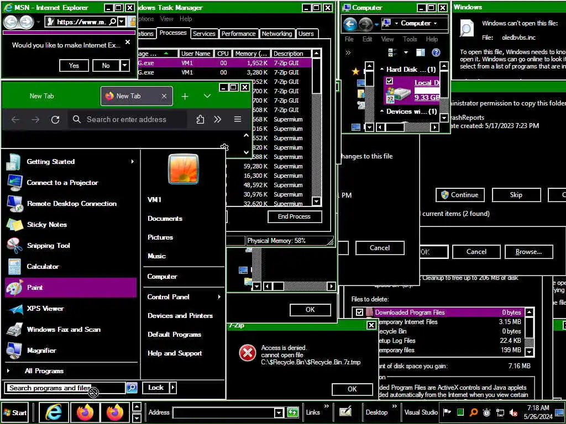Viewport: 566px width, 424px height.
Task: Open Internet Explorer from the taskbar
Action: click(x=54, y=412)
